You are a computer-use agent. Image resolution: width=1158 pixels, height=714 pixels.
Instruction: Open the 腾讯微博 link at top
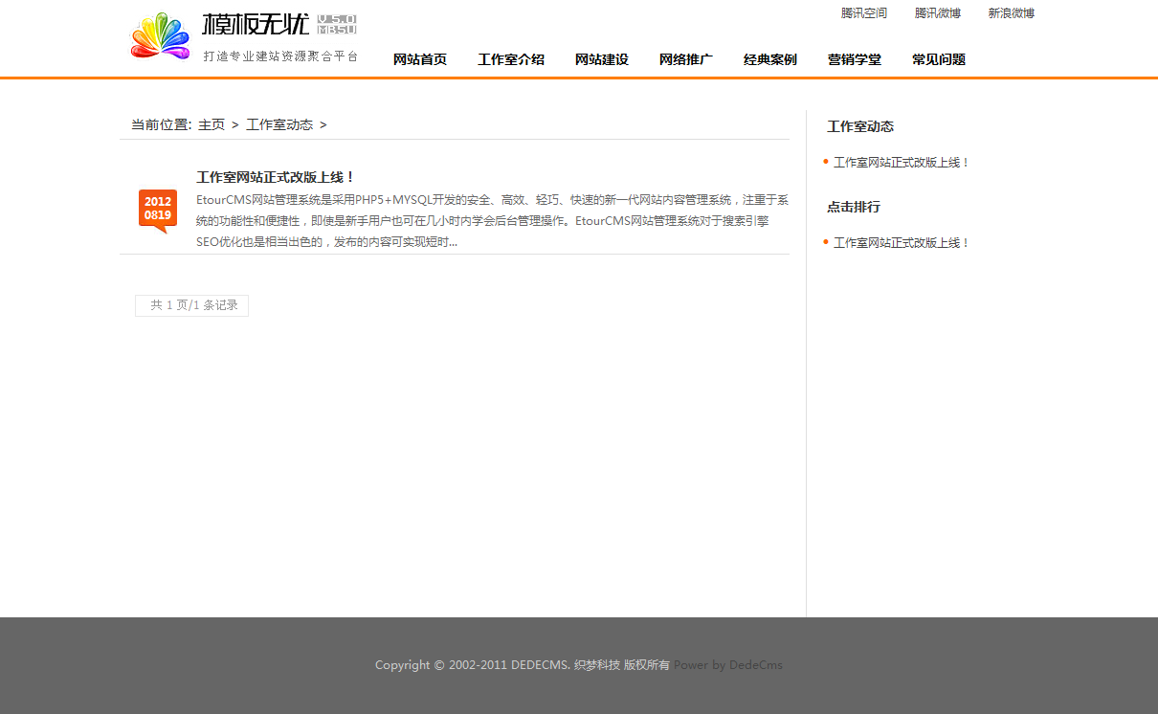pos(937,13)
